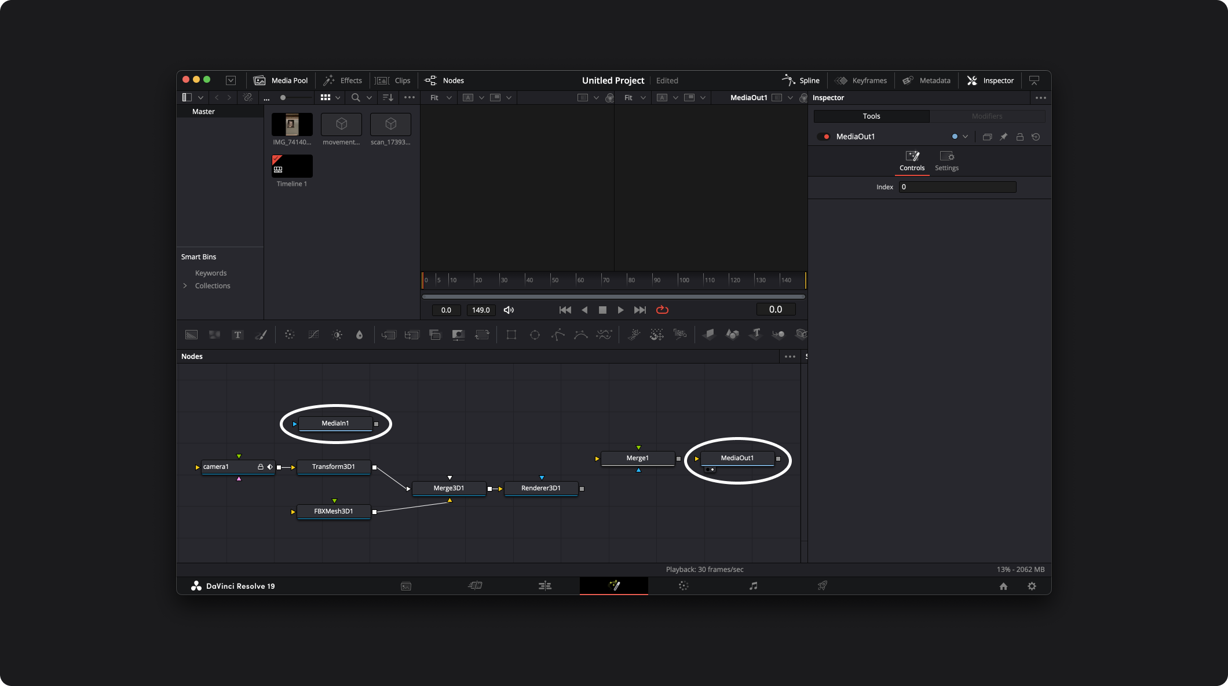Expand the Collections smart bin
Image resolution: width=1228 pixels, height=686 pixels.
(185, 285)
